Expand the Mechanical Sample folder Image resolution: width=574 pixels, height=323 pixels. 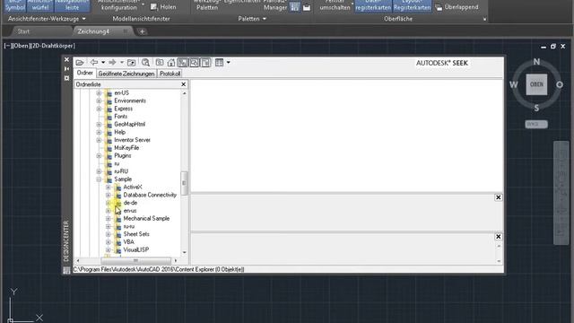point(108,219)
